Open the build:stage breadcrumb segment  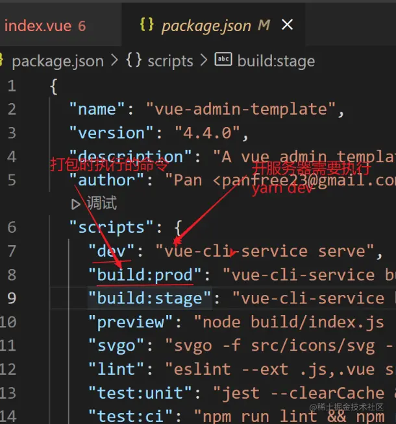(276, 61)
